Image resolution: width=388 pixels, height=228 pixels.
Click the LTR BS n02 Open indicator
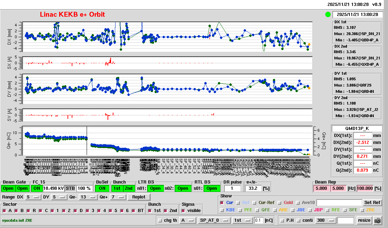click(183, 188)
